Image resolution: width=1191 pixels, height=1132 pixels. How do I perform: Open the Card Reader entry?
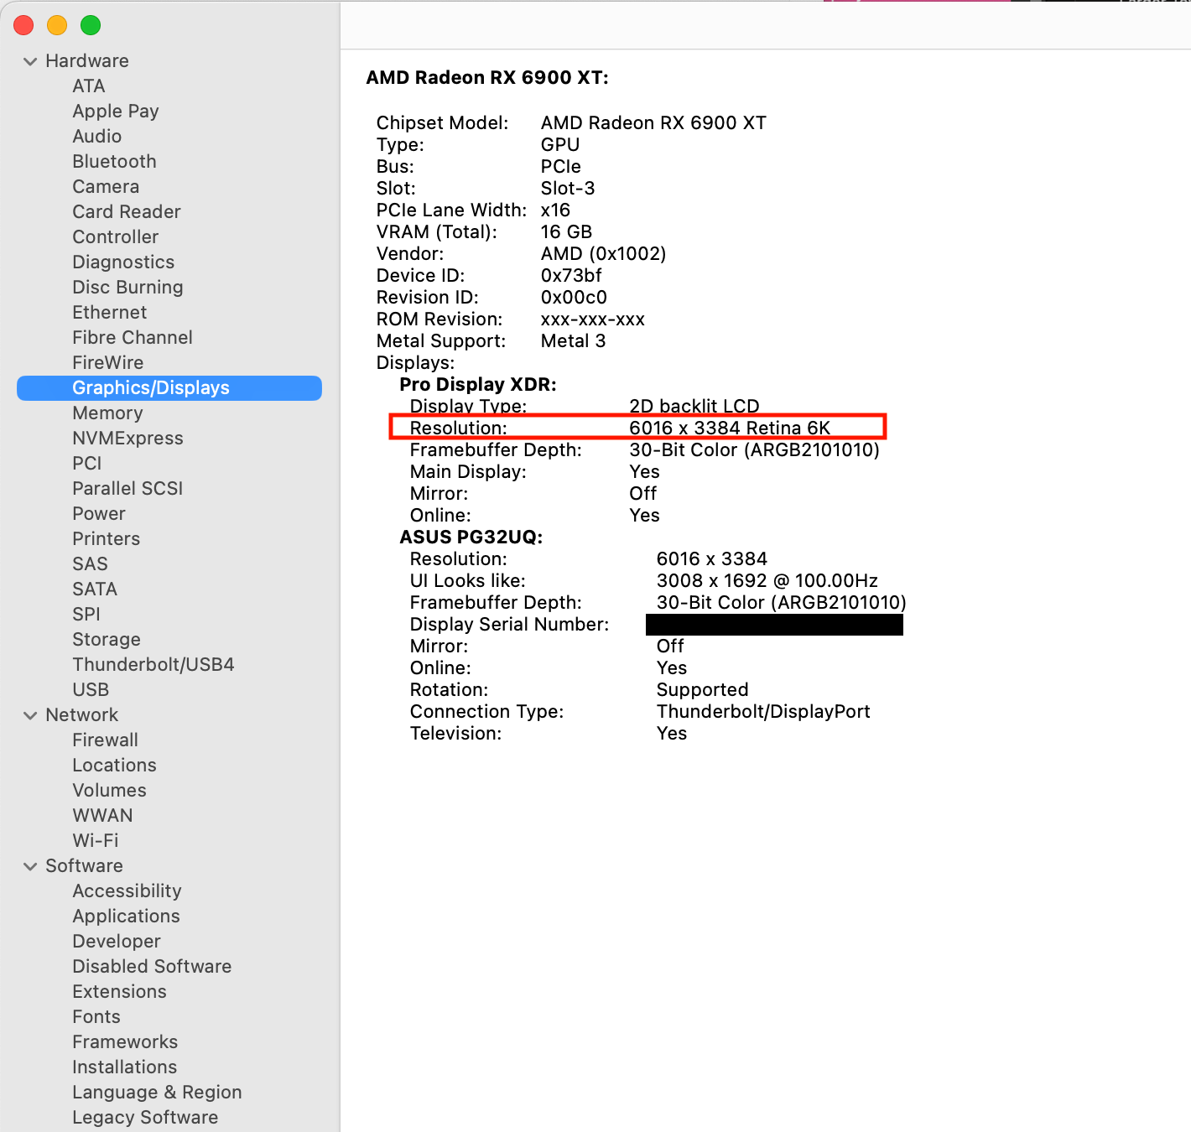127,212
